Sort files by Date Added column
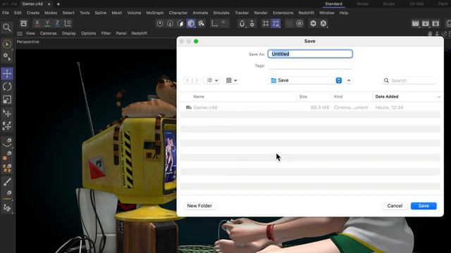This screenshot has height=253, width=451. coord(387,97)
